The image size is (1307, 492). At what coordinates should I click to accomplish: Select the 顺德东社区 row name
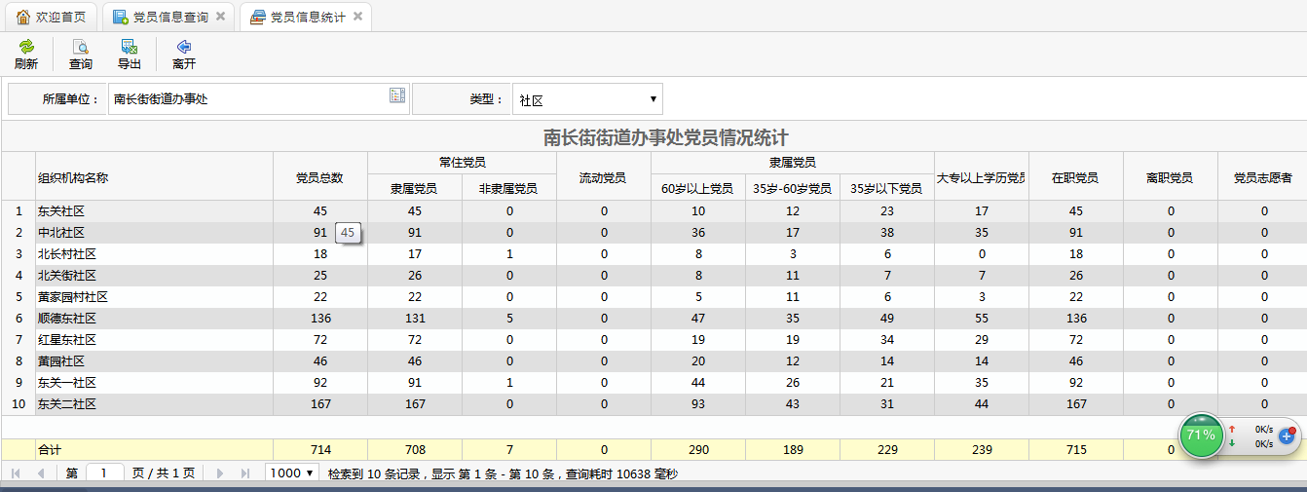pos(67,319)
